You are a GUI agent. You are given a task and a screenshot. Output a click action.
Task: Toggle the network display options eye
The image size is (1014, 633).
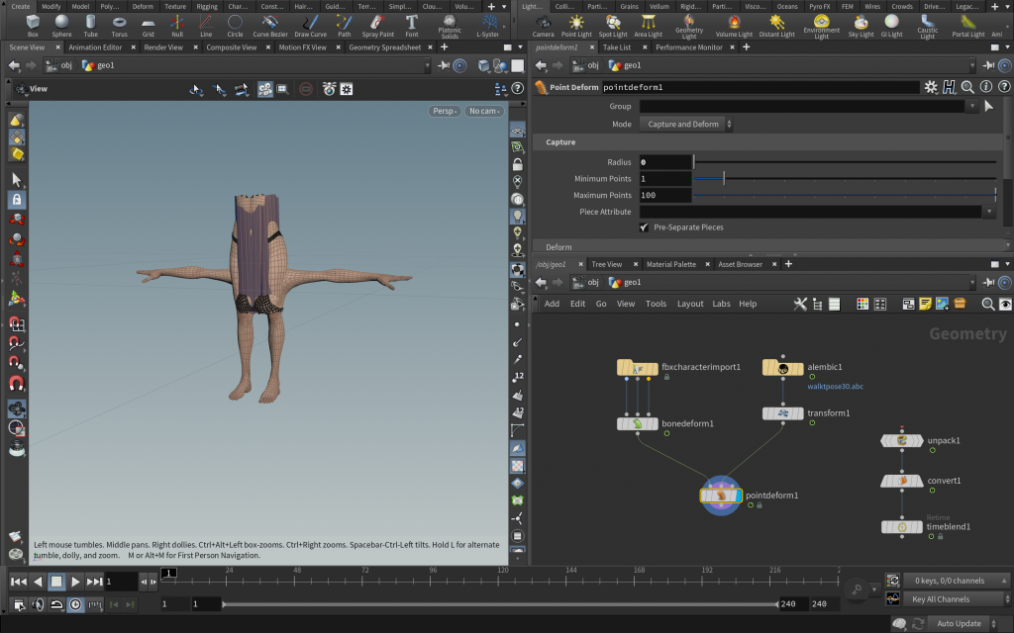coord(1005,304)
